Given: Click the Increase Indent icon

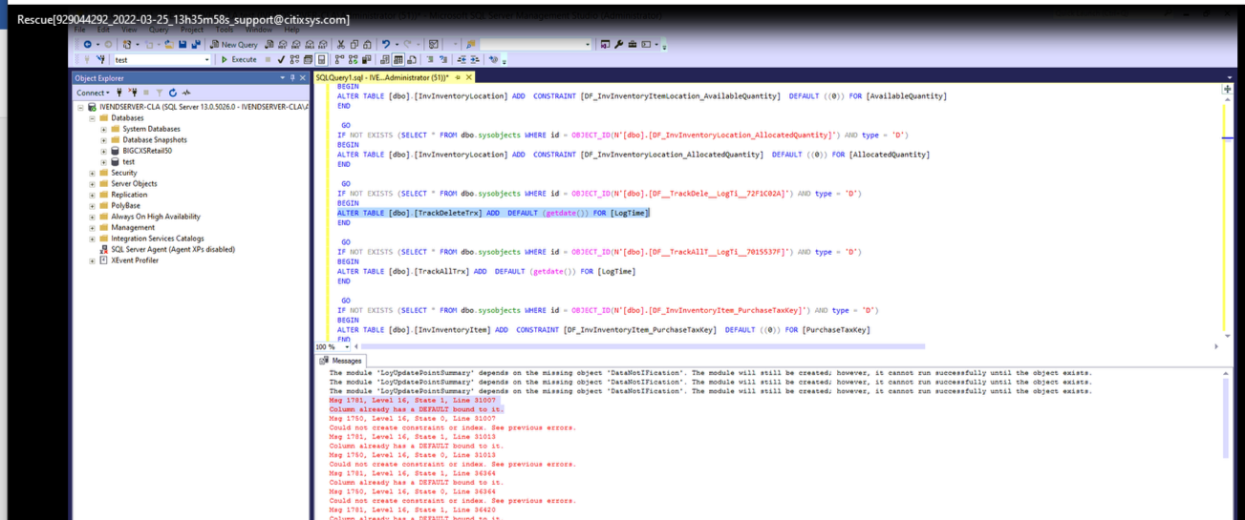Looking at the screenshot, I should click(x=475, y=59).
